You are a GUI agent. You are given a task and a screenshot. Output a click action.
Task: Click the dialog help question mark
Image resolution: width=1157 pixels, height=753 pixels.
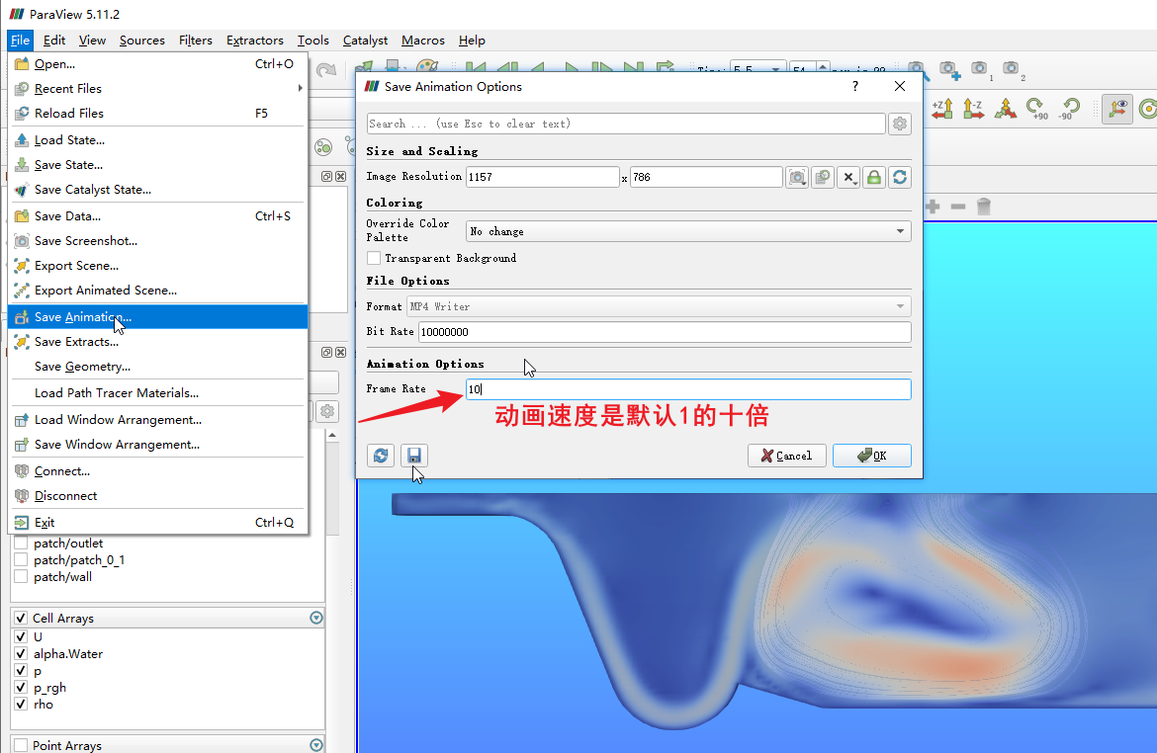pos(855,86)
